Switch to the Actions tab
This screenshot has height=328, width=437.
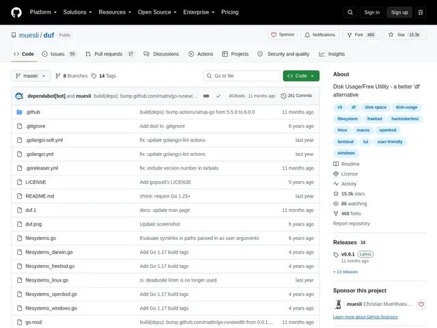coord(201,54)
